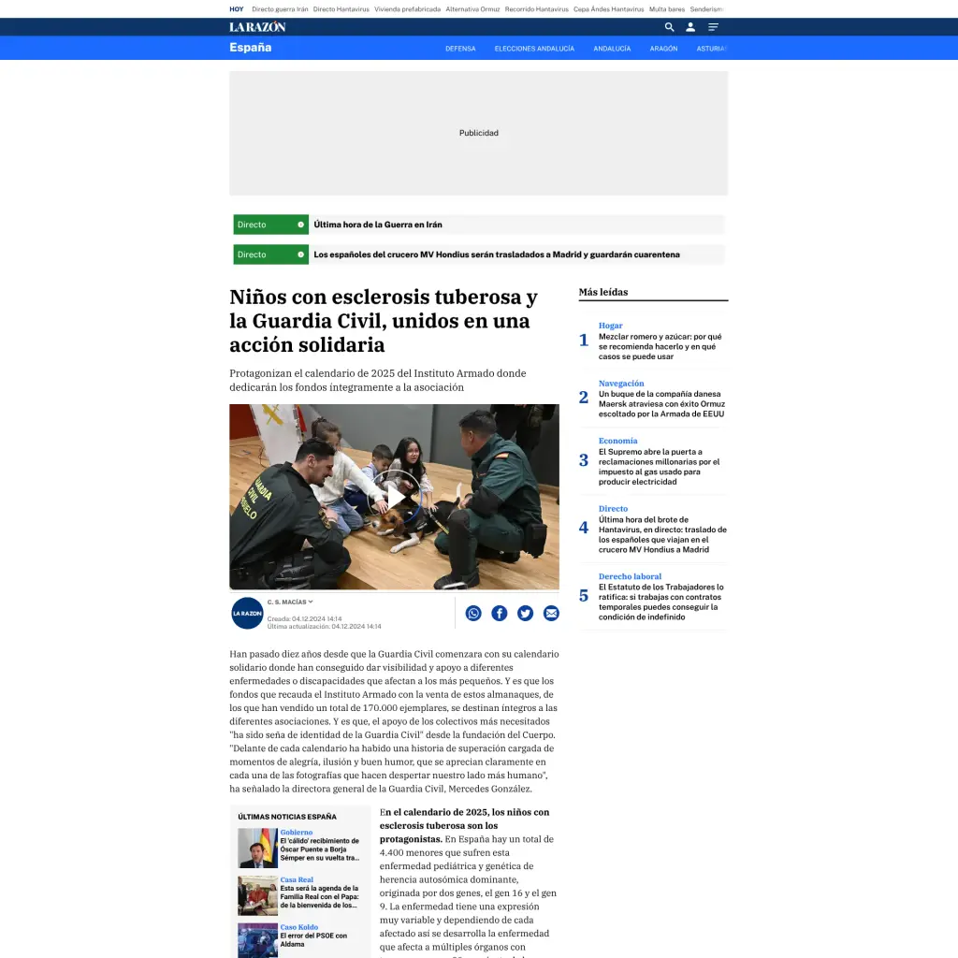Screen dimensions: 958x958
Task: Open 'El error del PSOE con Aldama' headline
Action: click(313, 939)
